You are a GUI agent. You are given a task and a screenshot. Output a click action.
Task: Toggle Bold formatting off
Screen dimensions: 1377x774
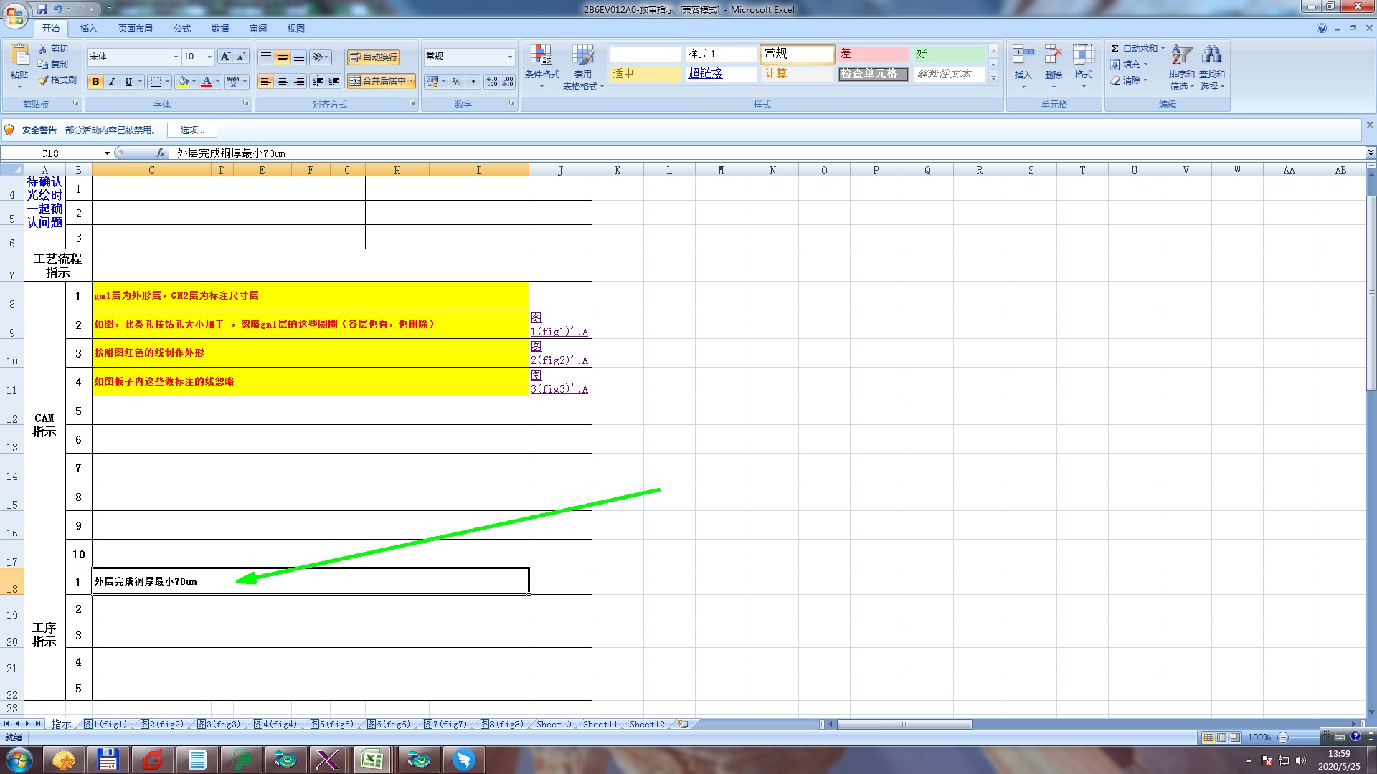(95, 82)
